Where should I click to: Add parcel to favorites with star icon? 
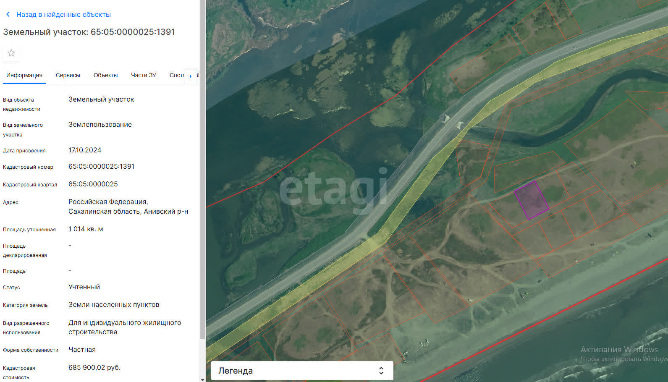click(11, 53)
